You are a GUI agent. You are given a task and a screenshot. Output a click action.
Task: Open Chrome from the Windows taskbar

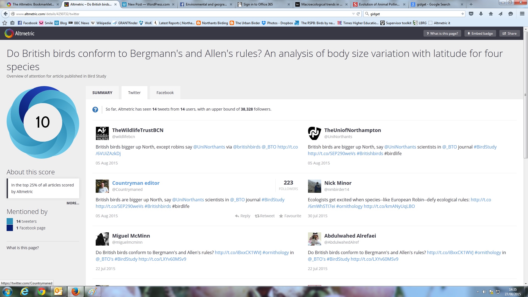point(42,291)
